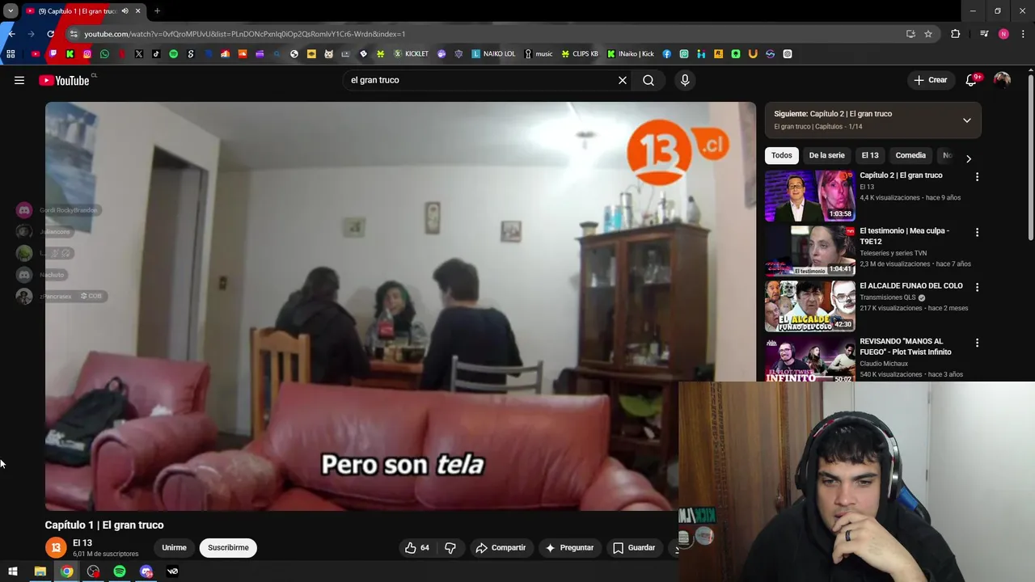Image resolution: width=1035 pixels, height=582 pixels.
Task: Click the Crear button
Action: point(931,80)
